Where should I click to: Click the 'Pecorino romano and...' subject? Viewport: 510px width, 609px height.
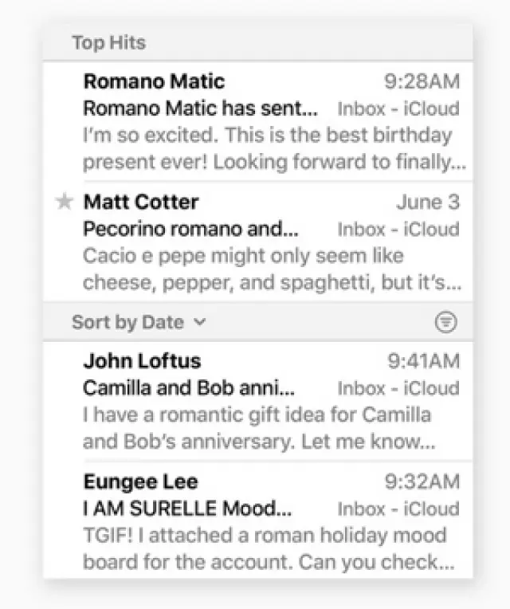(191, 229)
